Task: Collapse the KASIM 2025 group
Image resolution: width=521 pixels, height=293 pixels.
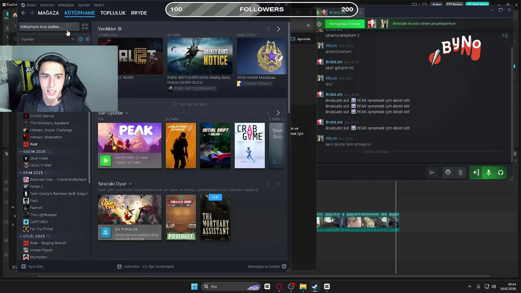Action: point(21,151)
